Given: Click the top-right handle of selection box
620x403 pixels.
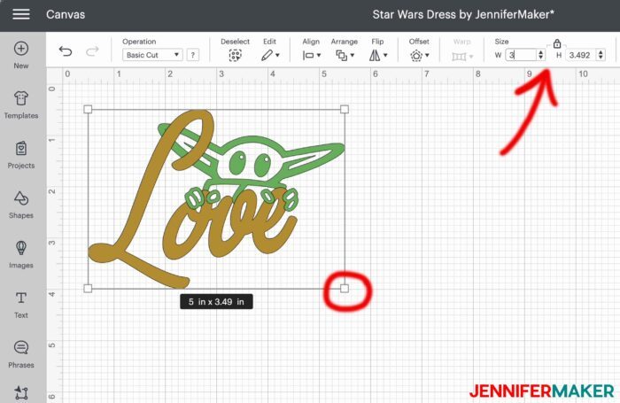Looking at the screenshot, I should 345,109.
